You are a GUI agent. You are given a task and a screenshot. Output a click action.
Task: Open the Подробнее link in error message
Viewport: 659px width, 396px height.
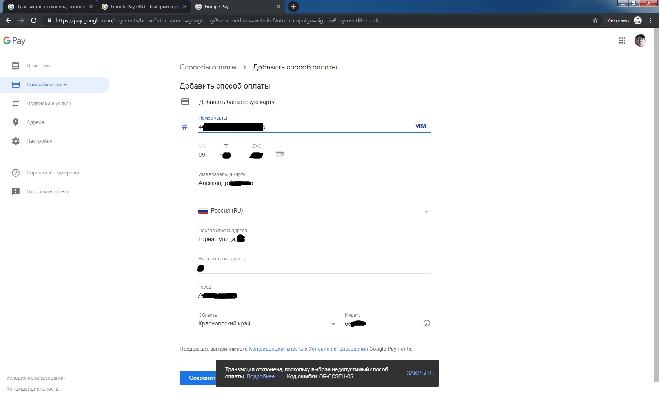pyautogui.click(x=260, y=376)
